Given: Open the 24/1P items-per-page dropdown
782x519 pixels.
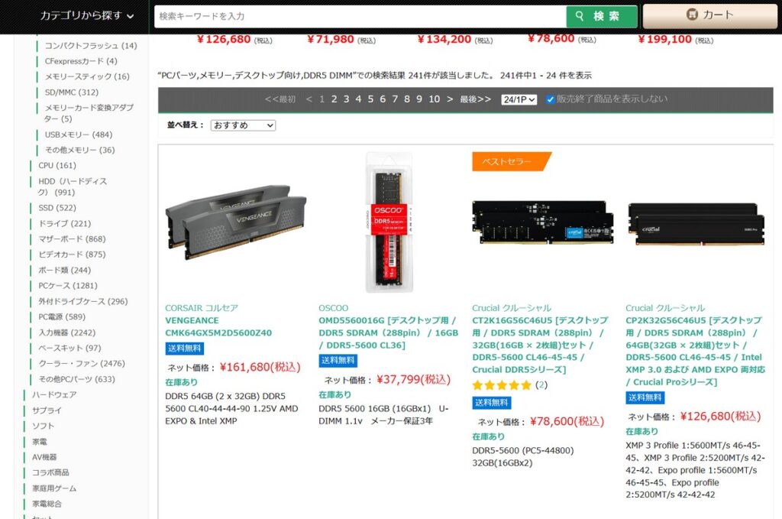Looking at the screenshot, I should [519, 99].
